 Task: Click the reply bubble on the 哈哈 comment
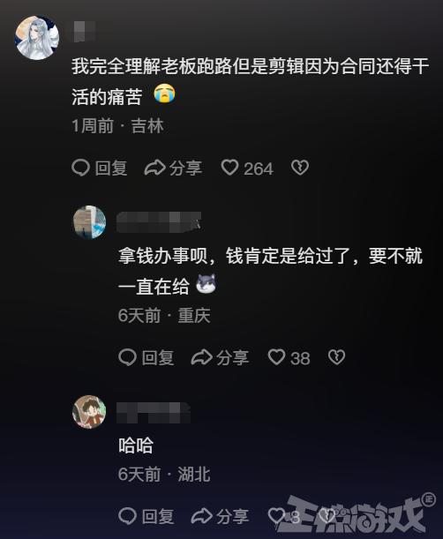(128, 516)
